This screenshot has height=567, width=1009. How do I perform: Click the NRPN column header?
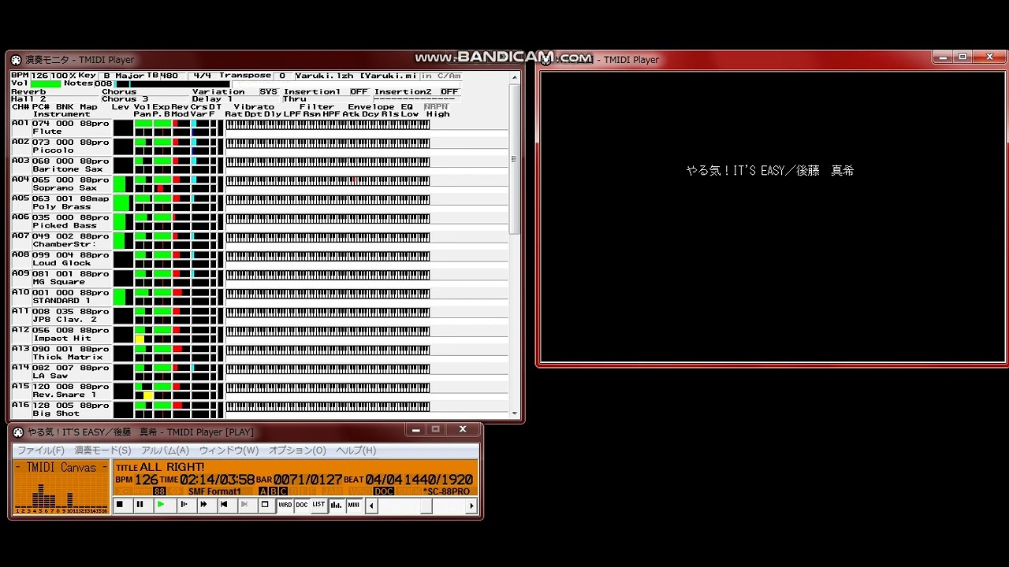(x=436, y=106)
